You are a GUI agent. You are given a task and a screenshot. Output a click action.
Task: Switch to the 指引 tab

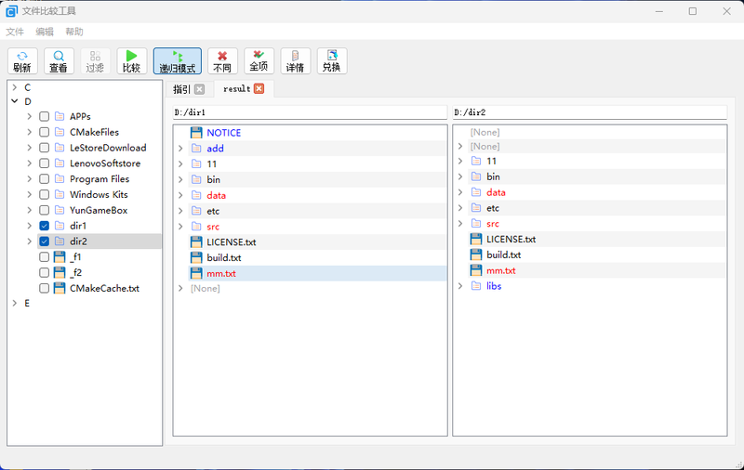(181, 89)
